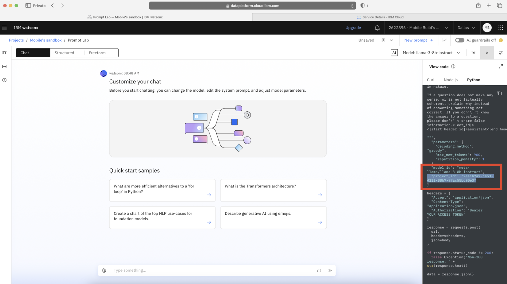Start a New prompt
This screenshot has height=284, width=507.
pyautogui.click(x=418, y=40)
